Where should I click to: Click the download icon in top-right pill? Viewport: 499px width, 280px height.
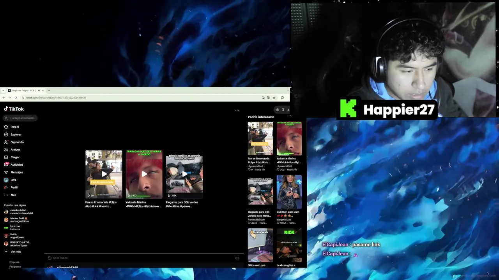tap(288, 110)
